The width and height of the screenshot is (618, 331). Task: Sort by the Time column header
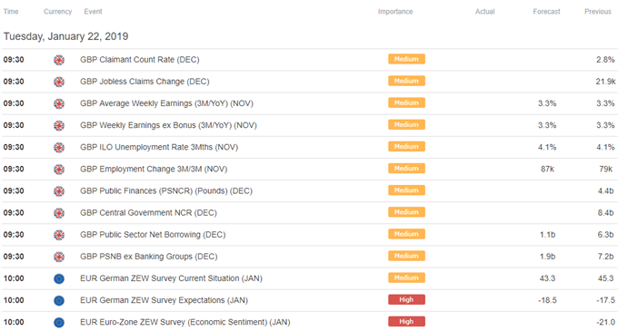(11, 12)
